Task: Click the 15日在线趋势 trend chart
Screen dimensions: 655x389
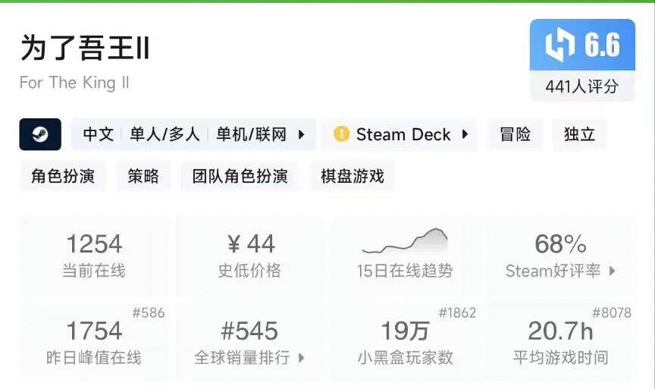Action: (405, 242)
